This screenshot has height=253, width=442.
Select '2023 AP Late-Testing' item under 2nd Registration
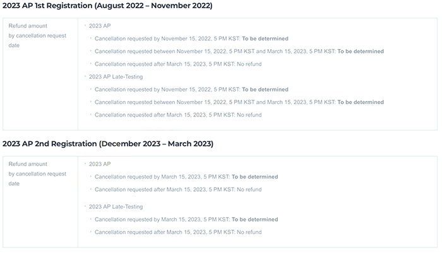click(116, 206)
